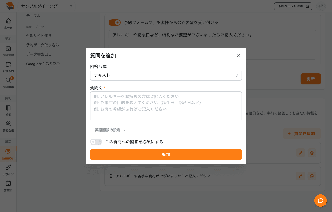Open the Fr user avatar menu
The height and width of the screenshot is (212, 332).
[321, 6]
